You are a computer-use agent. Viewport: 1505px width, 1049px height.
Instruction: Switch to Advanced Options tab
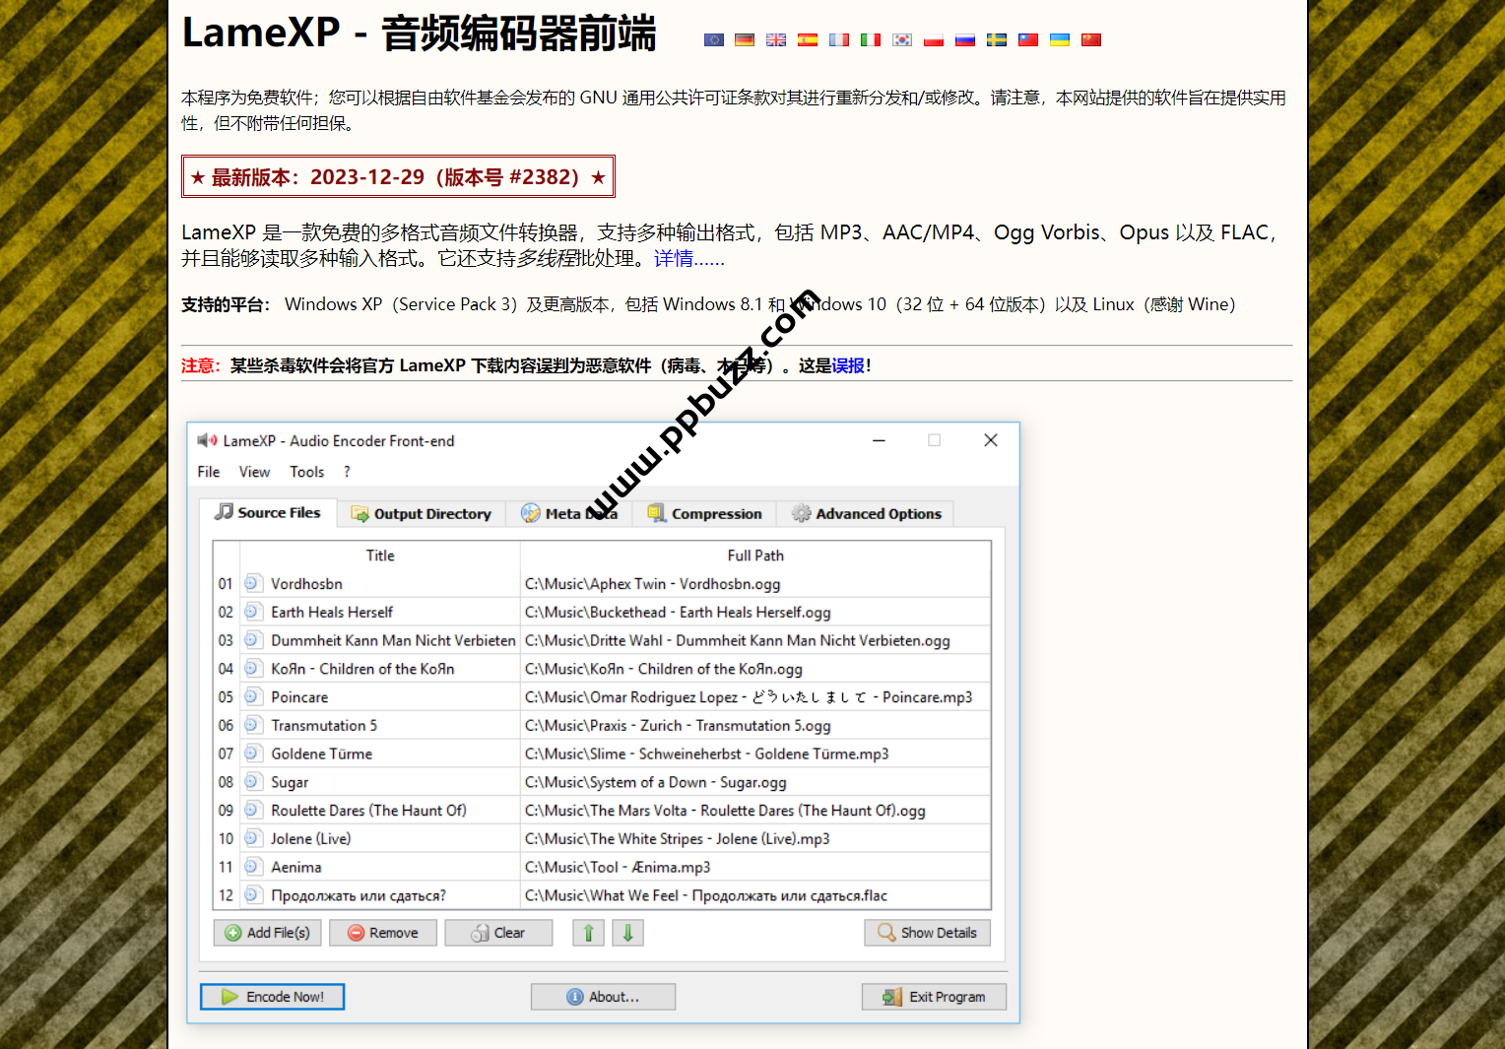(866, 513)
